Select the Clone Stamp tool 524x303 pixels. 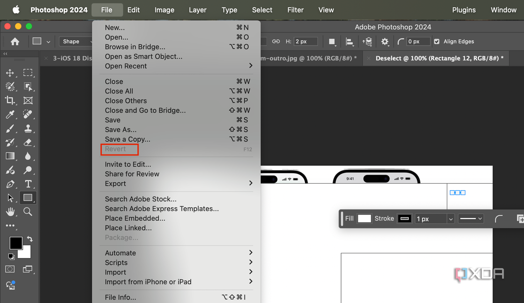(28, 128)
